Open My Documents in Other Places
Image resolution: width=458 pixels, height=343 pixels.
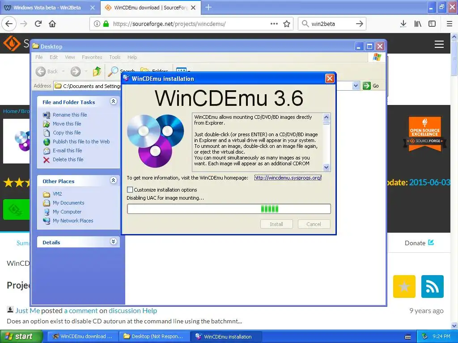68,203
